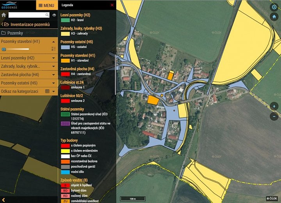The image size is (281, 203).
Task: Zoom out with the minus button
Action: 274,116
